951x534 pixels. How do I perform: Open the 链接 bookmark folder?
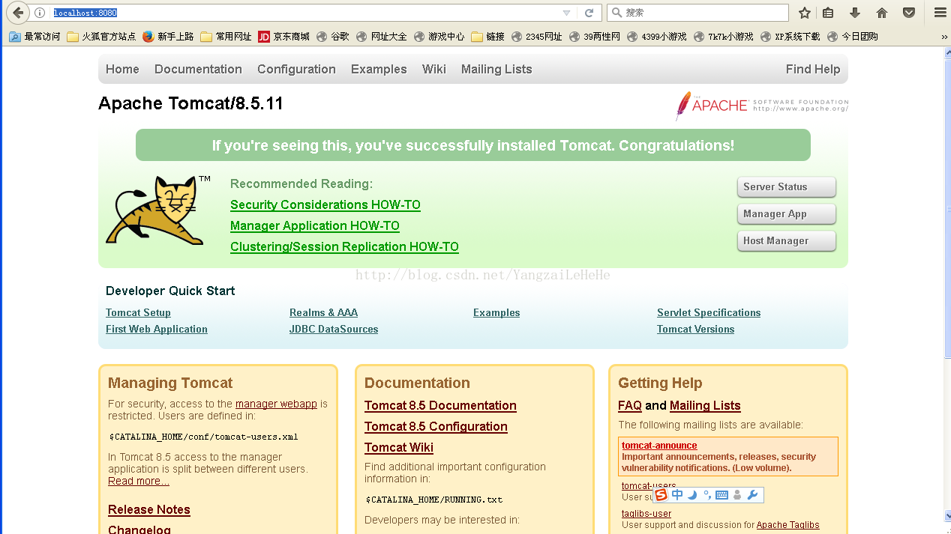[x=487, y=36]
